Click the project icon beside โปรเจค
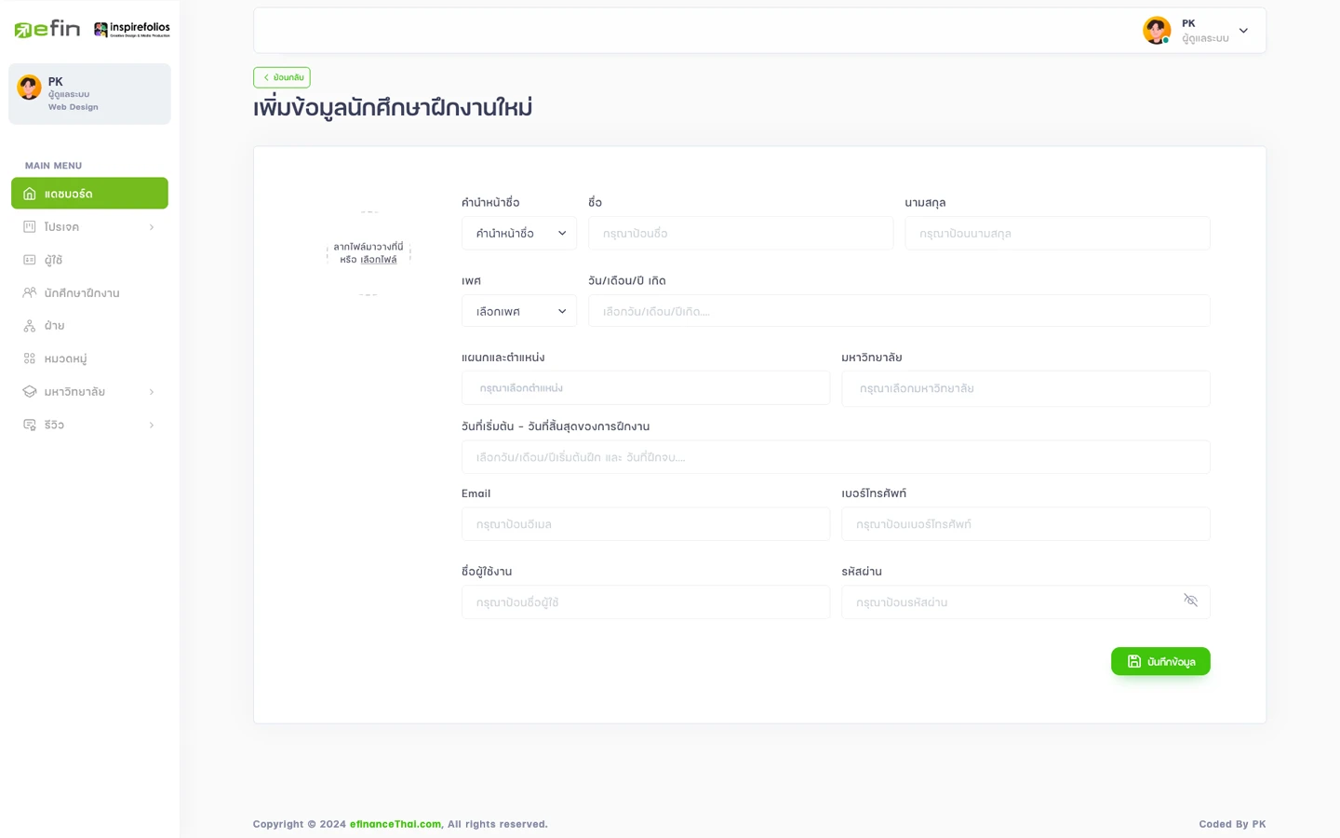Screen dimensions: 1340x838 [30, 227]
